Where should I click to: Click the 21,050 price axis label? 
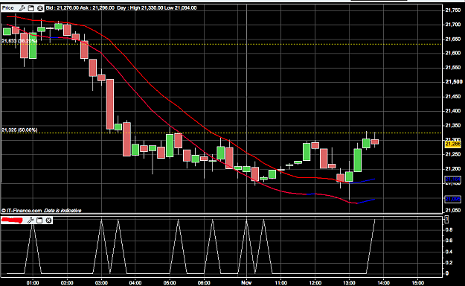(453, 210)
